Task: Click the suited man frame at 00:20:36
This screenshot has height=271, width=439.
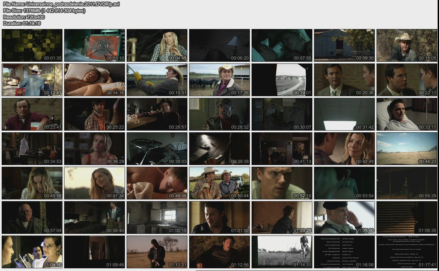Action: [x=344, y=80]
